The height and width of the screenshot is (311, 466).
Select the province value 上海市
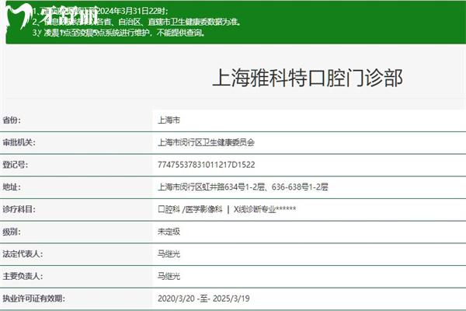coord(169,121)
